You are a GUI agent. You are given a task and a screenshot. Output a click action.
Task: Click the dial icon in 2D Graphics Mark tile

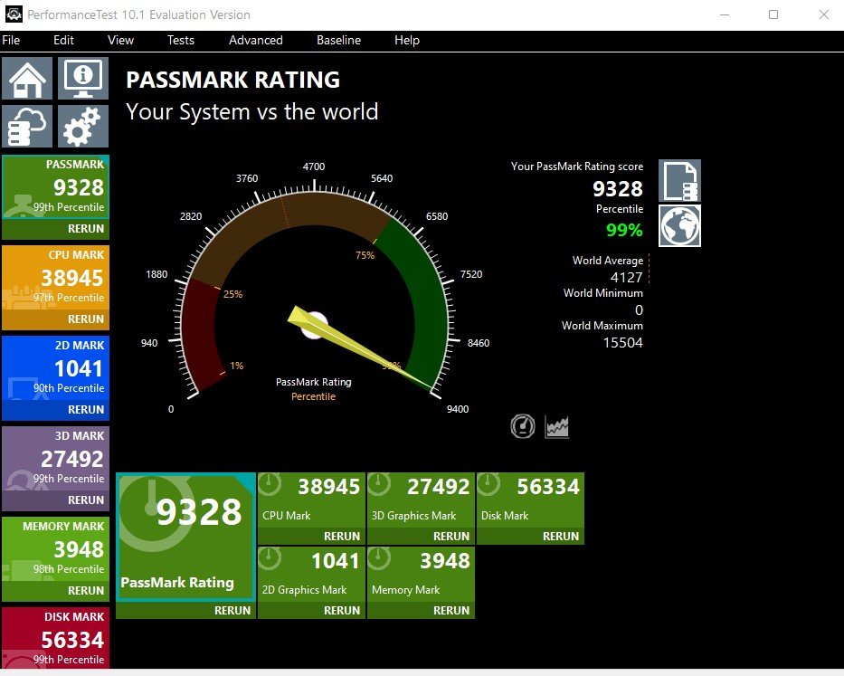270,558
